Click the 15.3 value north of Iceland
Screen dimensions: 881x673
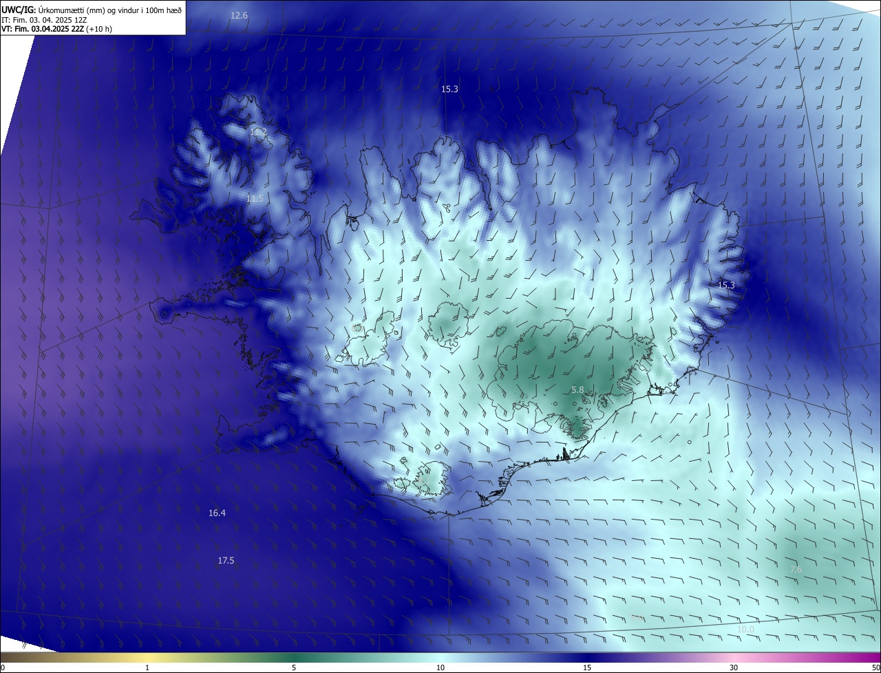pos(449,89)
